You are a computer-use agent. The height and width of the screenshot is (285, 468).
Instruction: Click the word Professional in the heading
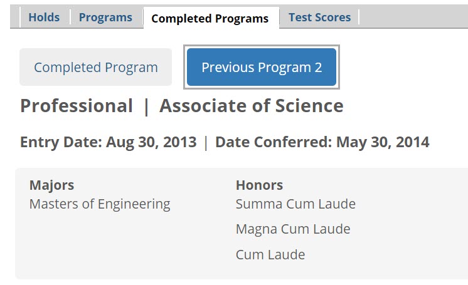[77, 106]
